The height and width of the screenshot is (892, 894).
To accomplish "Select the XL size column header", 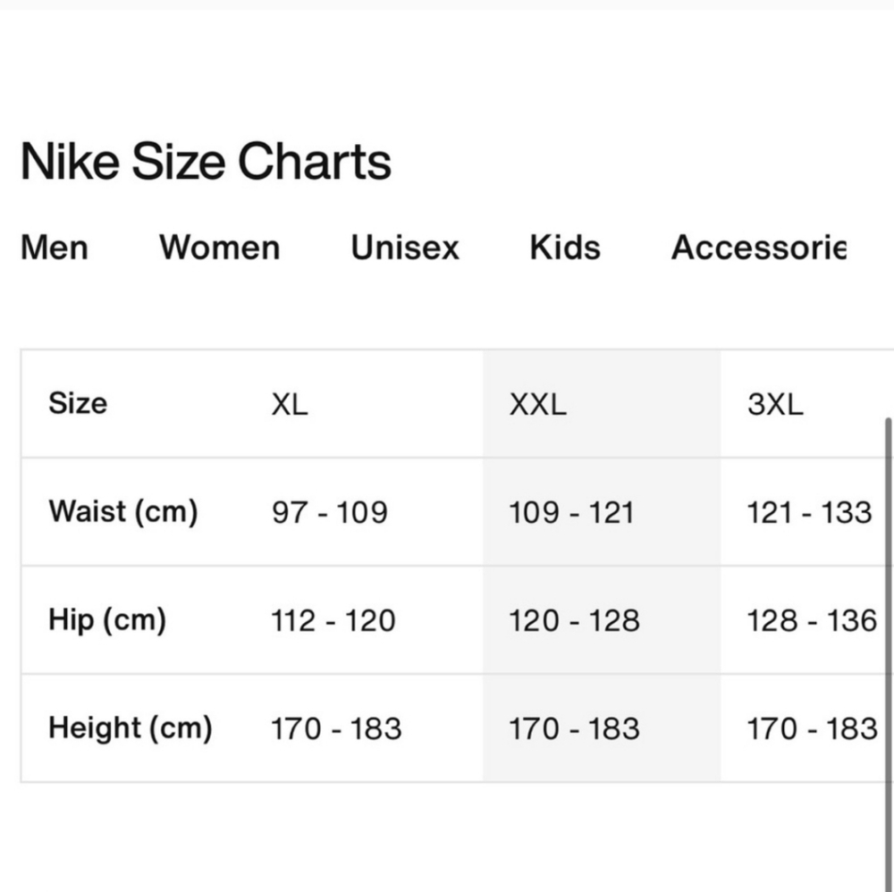I will point(288,404).
